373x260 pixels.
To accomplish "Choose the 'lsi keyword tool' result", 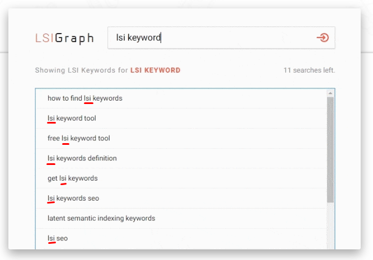I will pos(72,119).
